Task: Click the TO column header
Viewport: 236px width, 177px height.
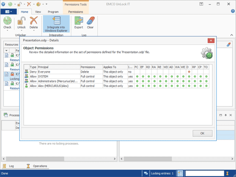Action: coord(206,67)
